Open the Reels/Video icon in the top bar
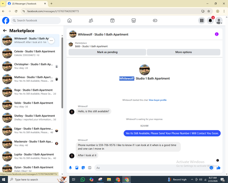228x183 pixels. (x=112, y=21)
